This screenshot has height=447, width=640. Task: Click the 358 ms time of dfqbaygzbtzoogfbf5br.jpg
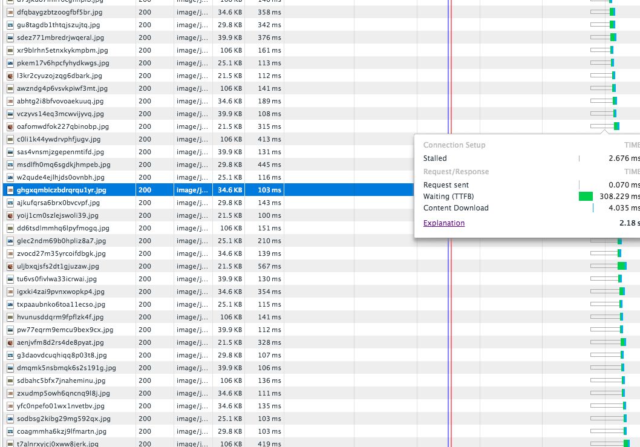269,12
